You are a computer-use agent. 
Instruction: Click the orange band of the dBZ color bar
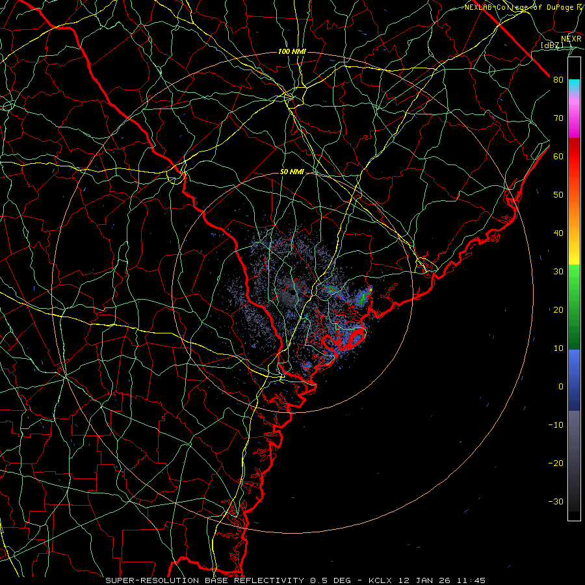(574, 213)
